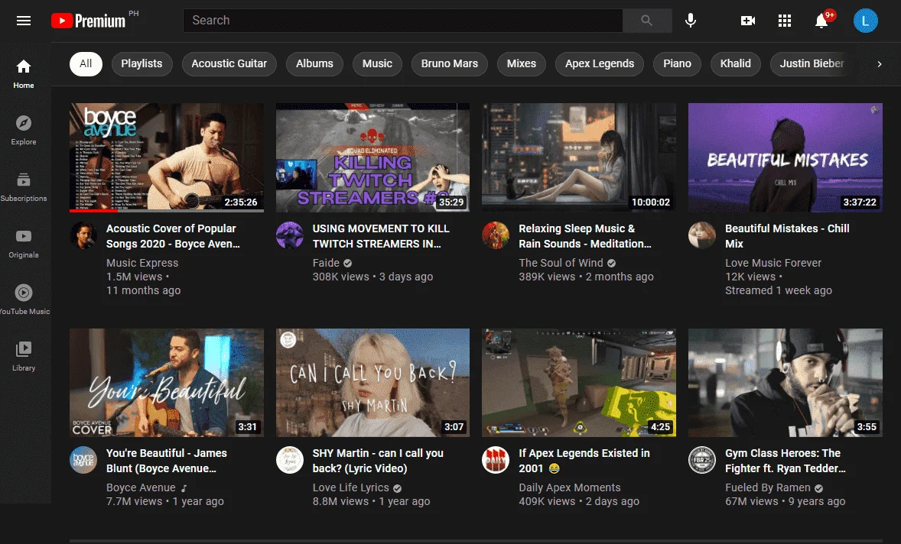This screenshot has width=901, height=544.
Task: Open the create video camera icon
Action: tap(748, 21)
